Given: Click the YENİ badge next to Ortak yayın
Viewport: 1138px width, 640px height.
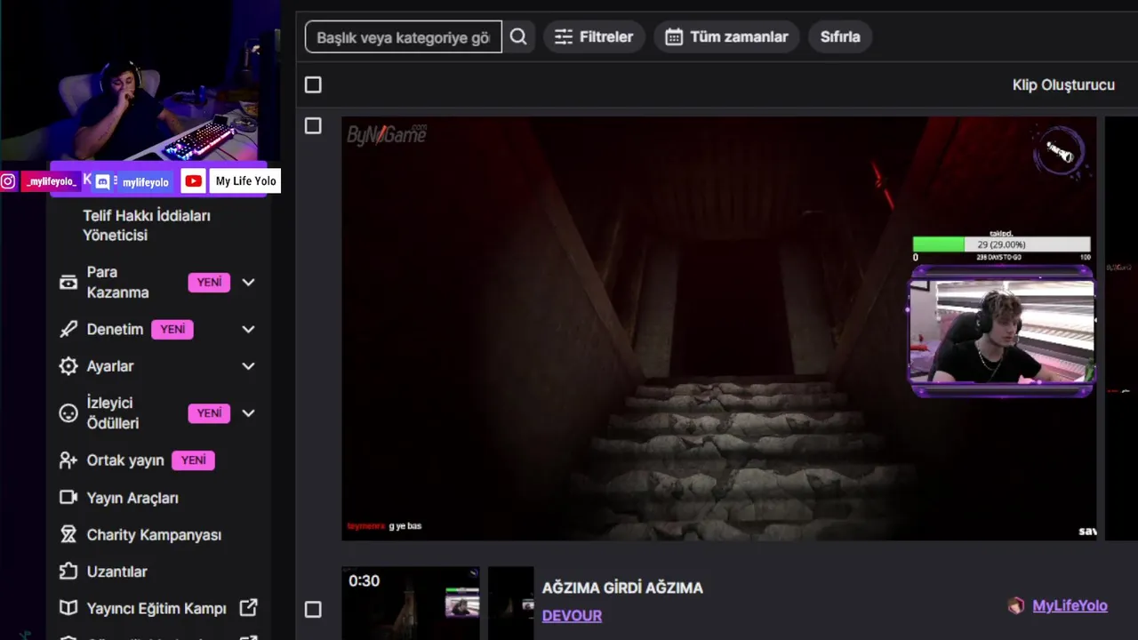Looking at the screenshot, I should [x=193, y=460].
